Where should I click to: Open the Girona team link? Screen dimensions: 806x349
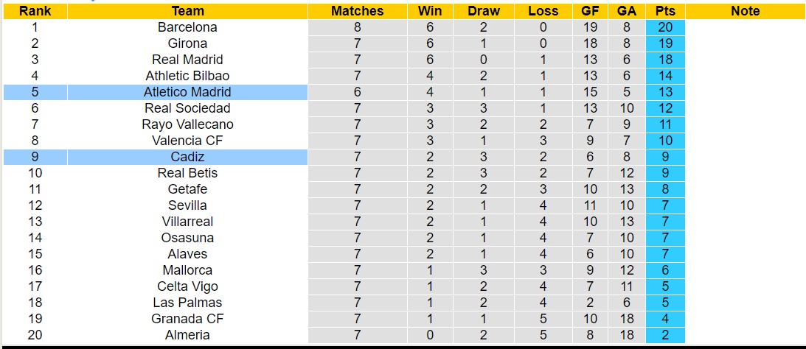187,43
